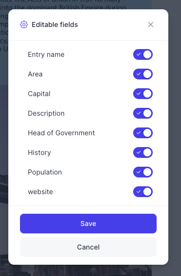This screenshot has height=276, width=181.
Task: Select the Head of Government text label
Action: pyautogui.click(x=61, y=133)
